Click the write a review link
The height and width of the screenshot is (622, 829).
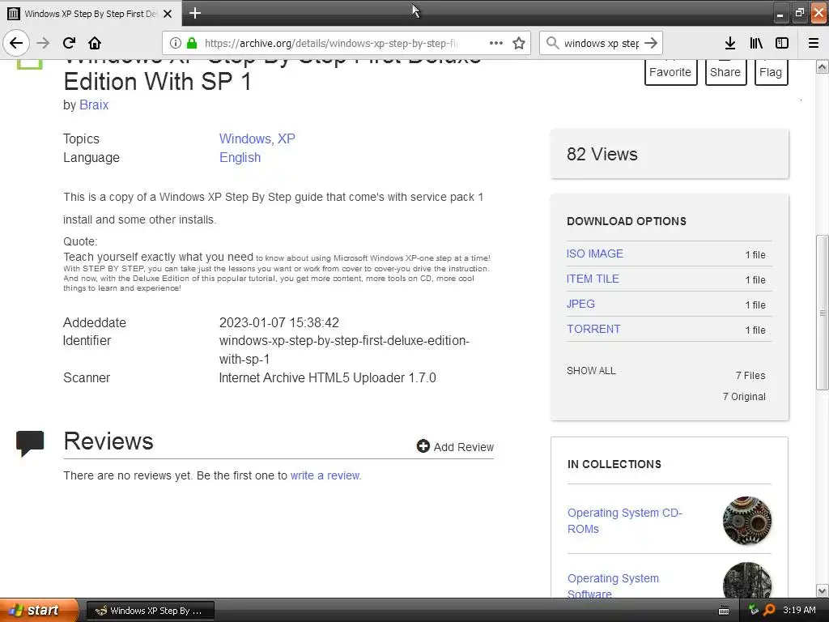click(x=325, y=475)
